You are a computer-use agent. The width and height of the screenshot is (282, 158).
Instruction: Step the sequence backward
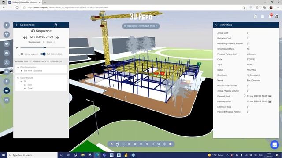point(25,38)
